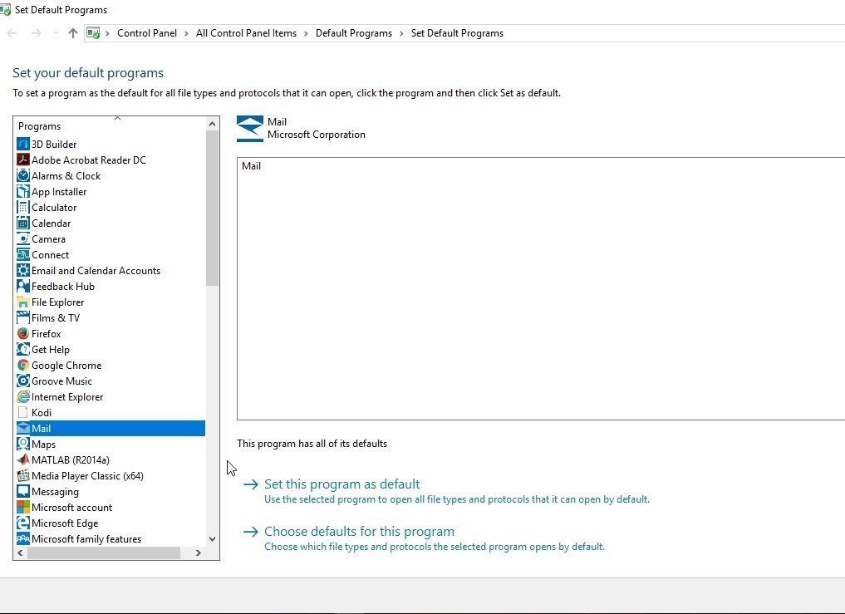845x614 pixels.
Task: Click Set Default Programs title bar icon
Action: tap(5, 10)
